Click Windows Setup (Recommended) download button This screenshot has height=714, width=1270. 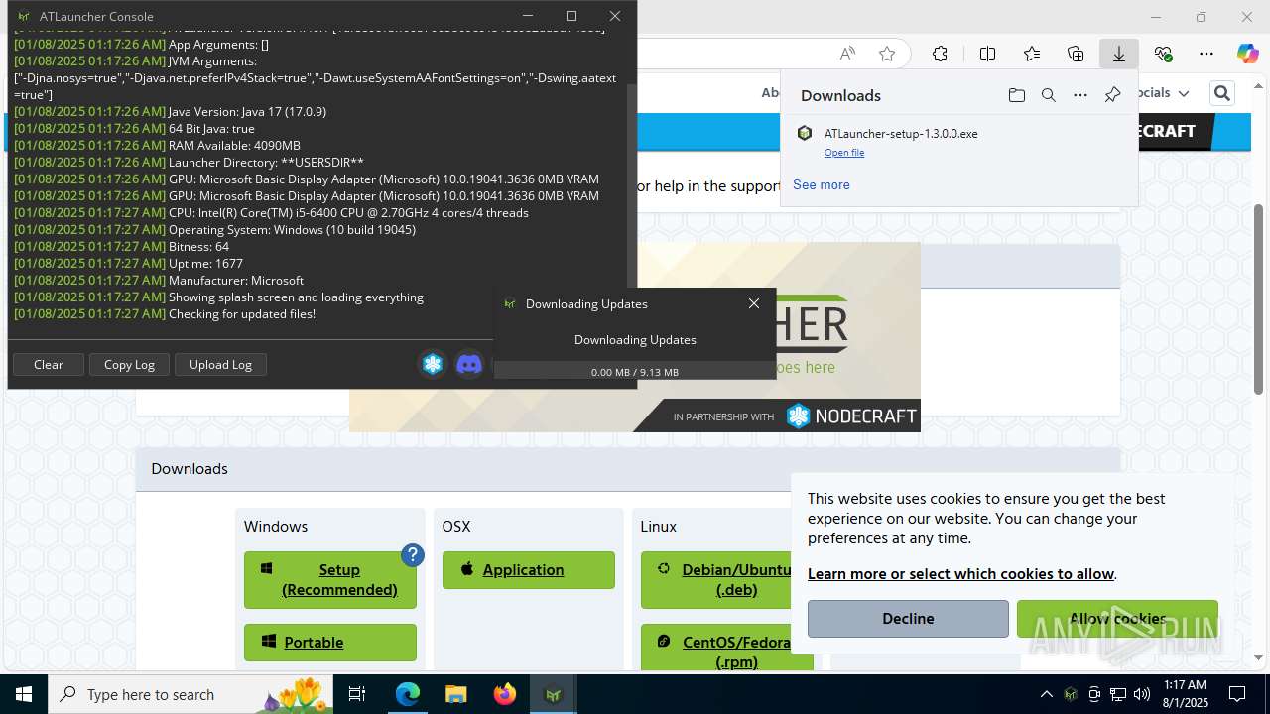tap(330, 580)
